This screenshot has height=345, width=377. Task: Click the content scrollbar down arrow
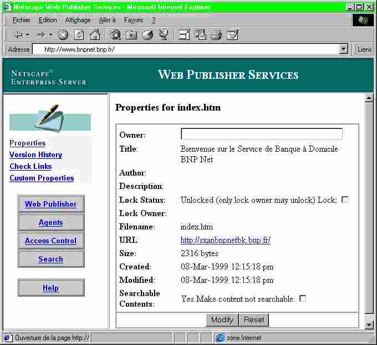369,325
